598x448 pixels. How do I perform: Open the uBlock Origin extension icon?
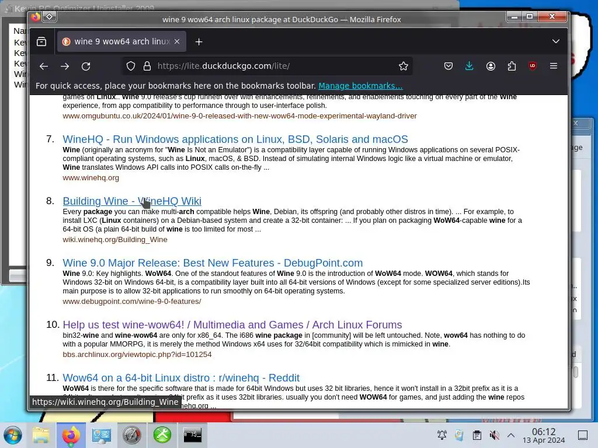point(533,66)
